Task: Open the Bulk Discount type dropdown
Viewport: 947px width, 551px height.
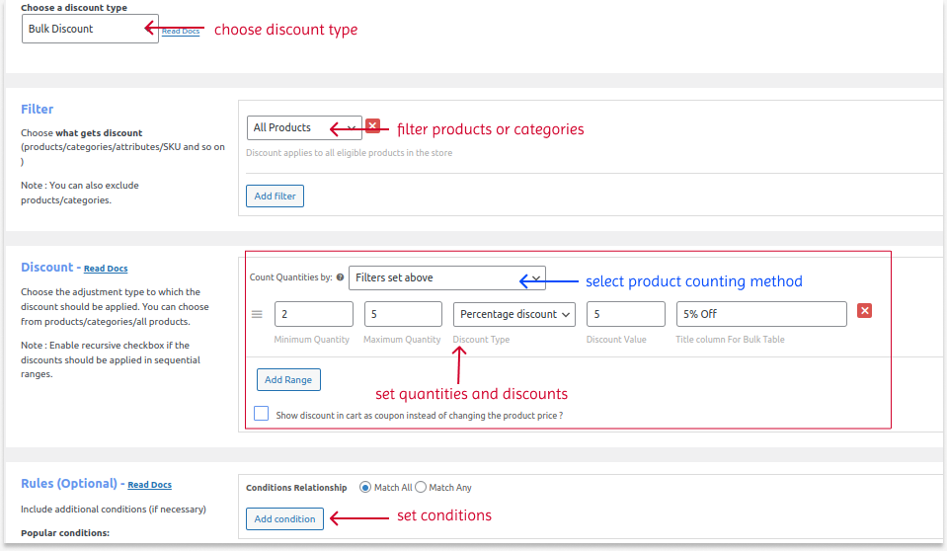Action: [x=90, y=29]
